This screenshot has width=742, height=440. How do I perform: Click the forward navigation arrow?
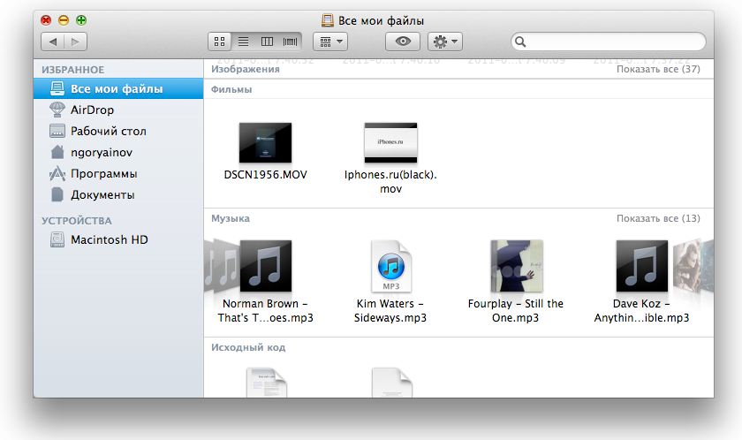point(75,42)
